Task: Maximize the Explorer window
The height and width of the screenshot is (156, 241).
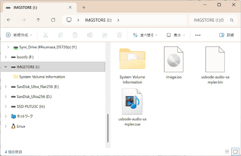Action: [219, 5]
